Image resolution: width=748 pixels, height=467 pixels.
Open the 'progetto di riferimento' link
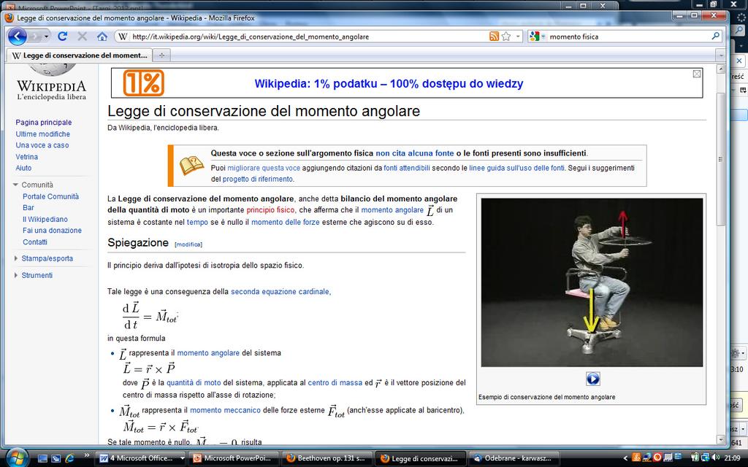(258, 180)
